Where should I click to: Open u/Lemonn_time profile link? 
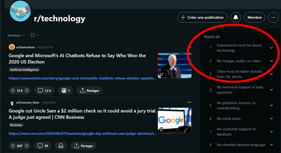click(28, 102)
